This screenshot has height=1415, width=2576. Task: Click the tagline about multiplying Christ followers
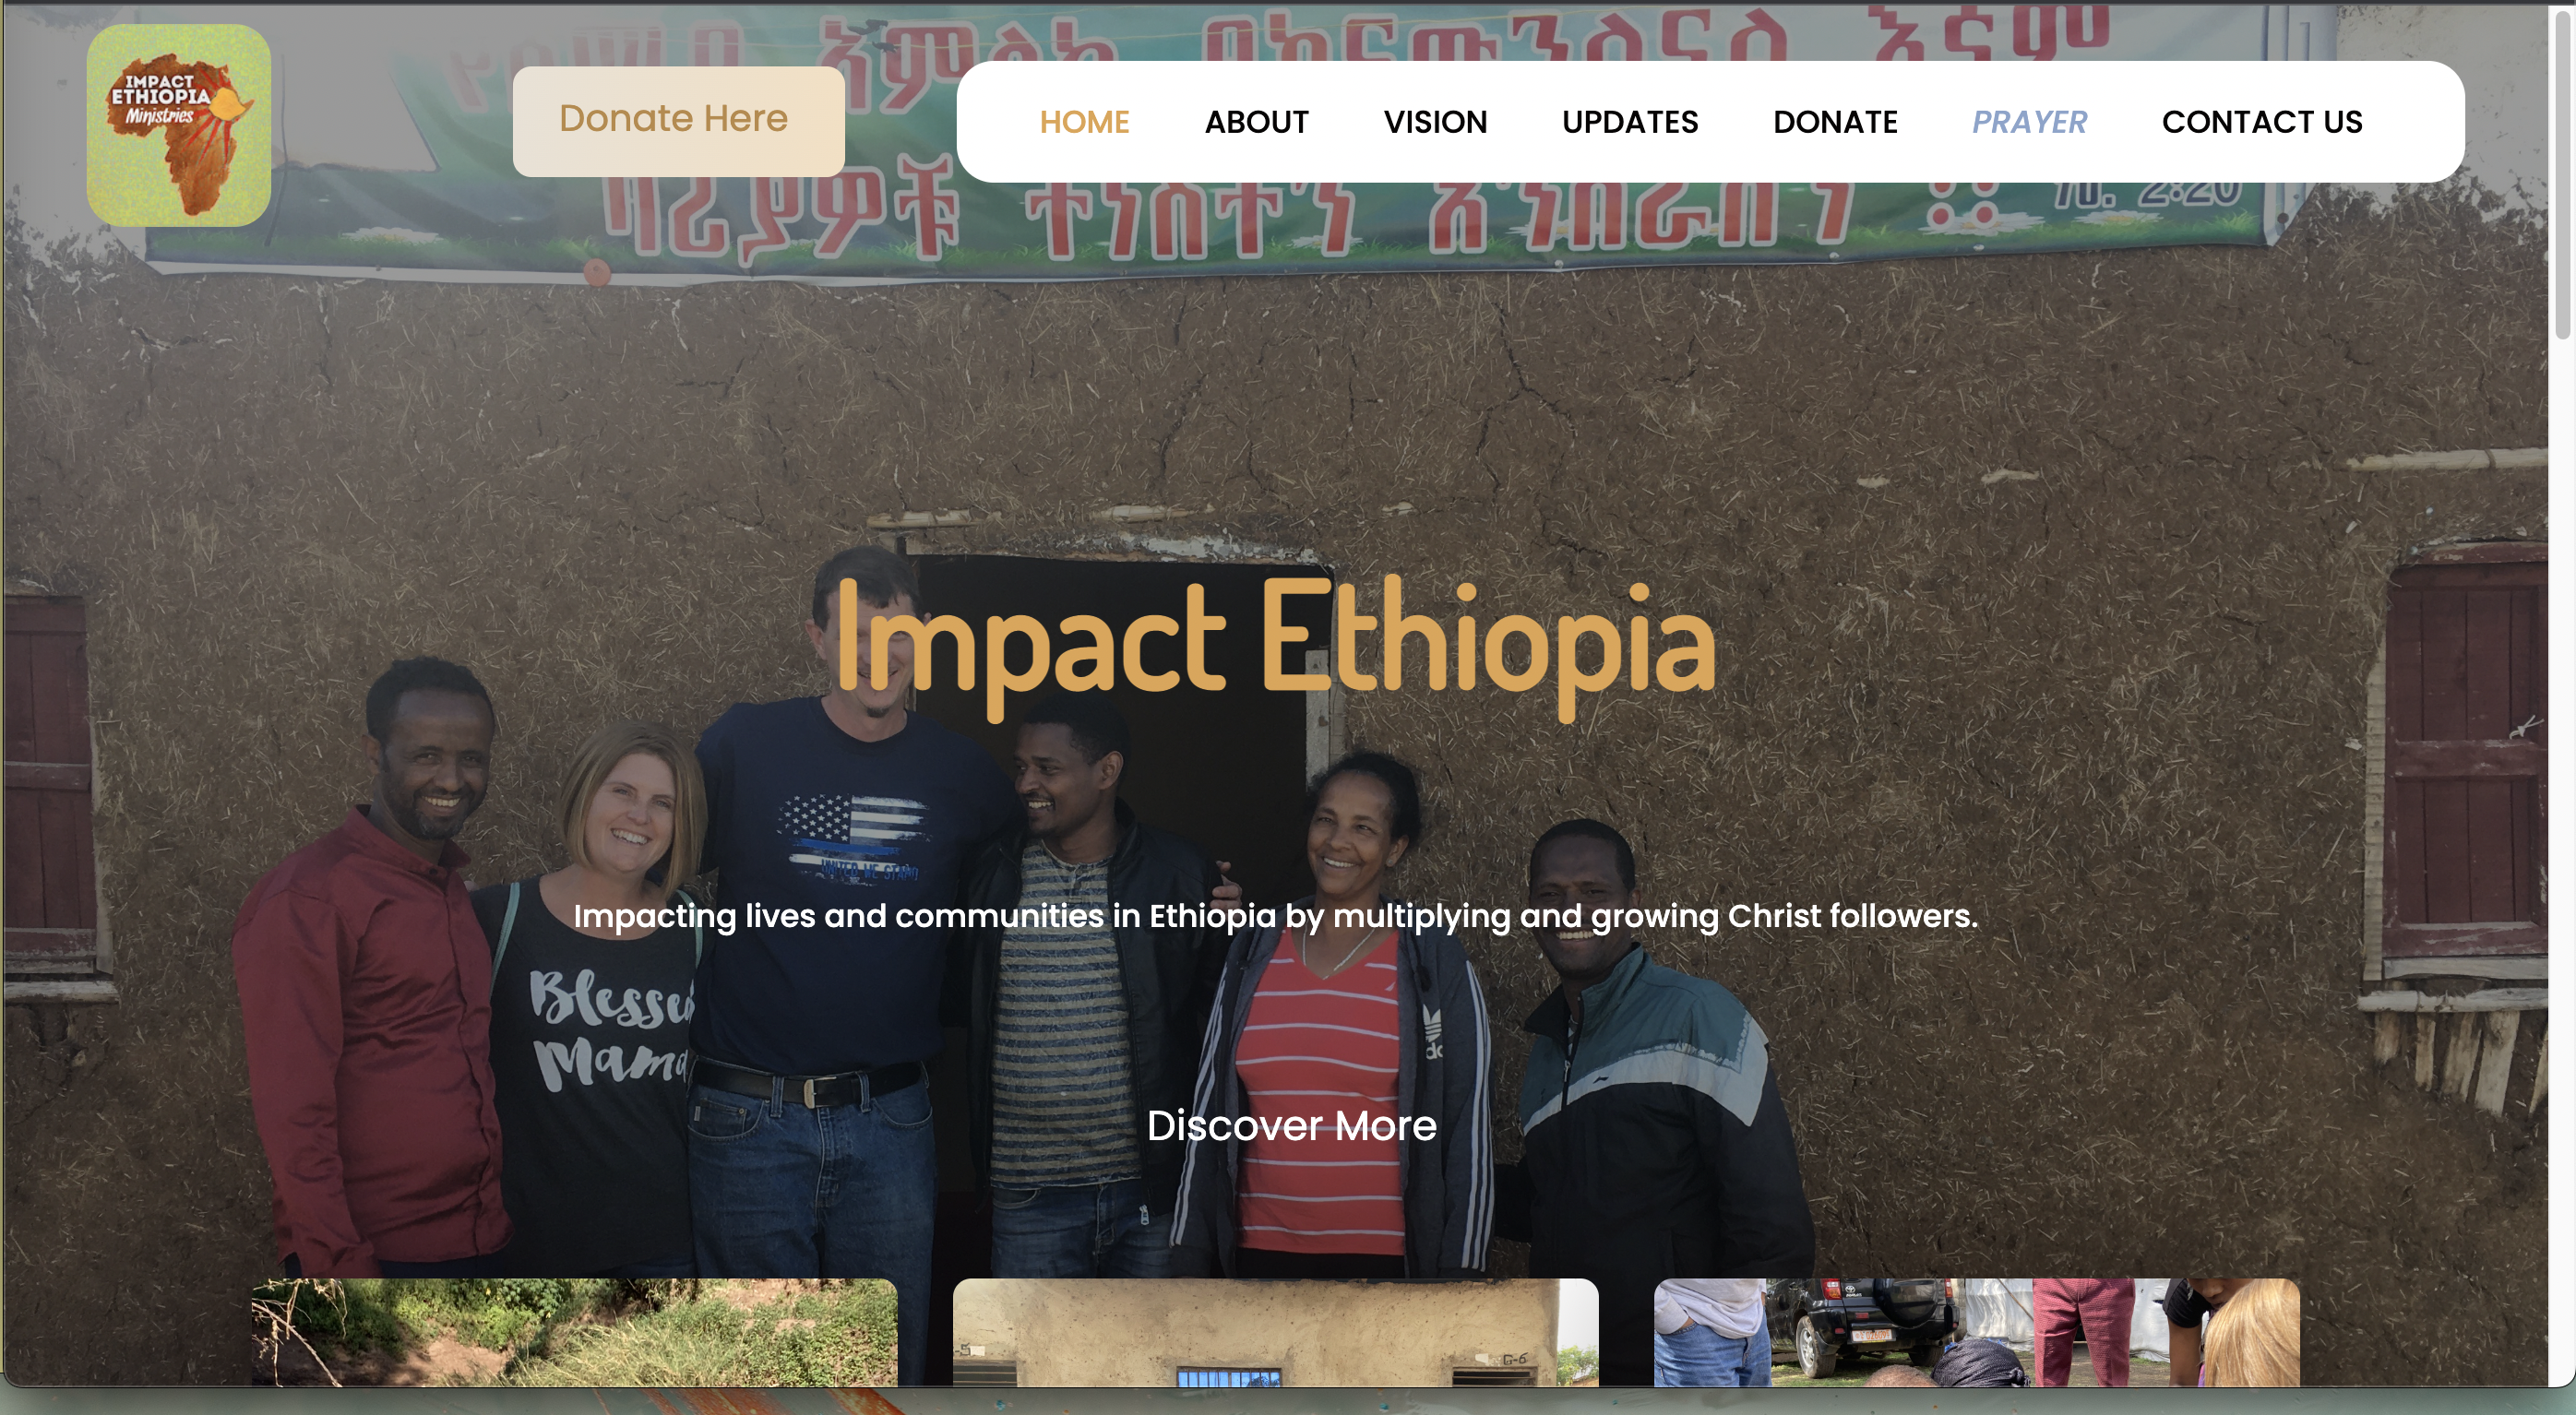(1275, 916)
